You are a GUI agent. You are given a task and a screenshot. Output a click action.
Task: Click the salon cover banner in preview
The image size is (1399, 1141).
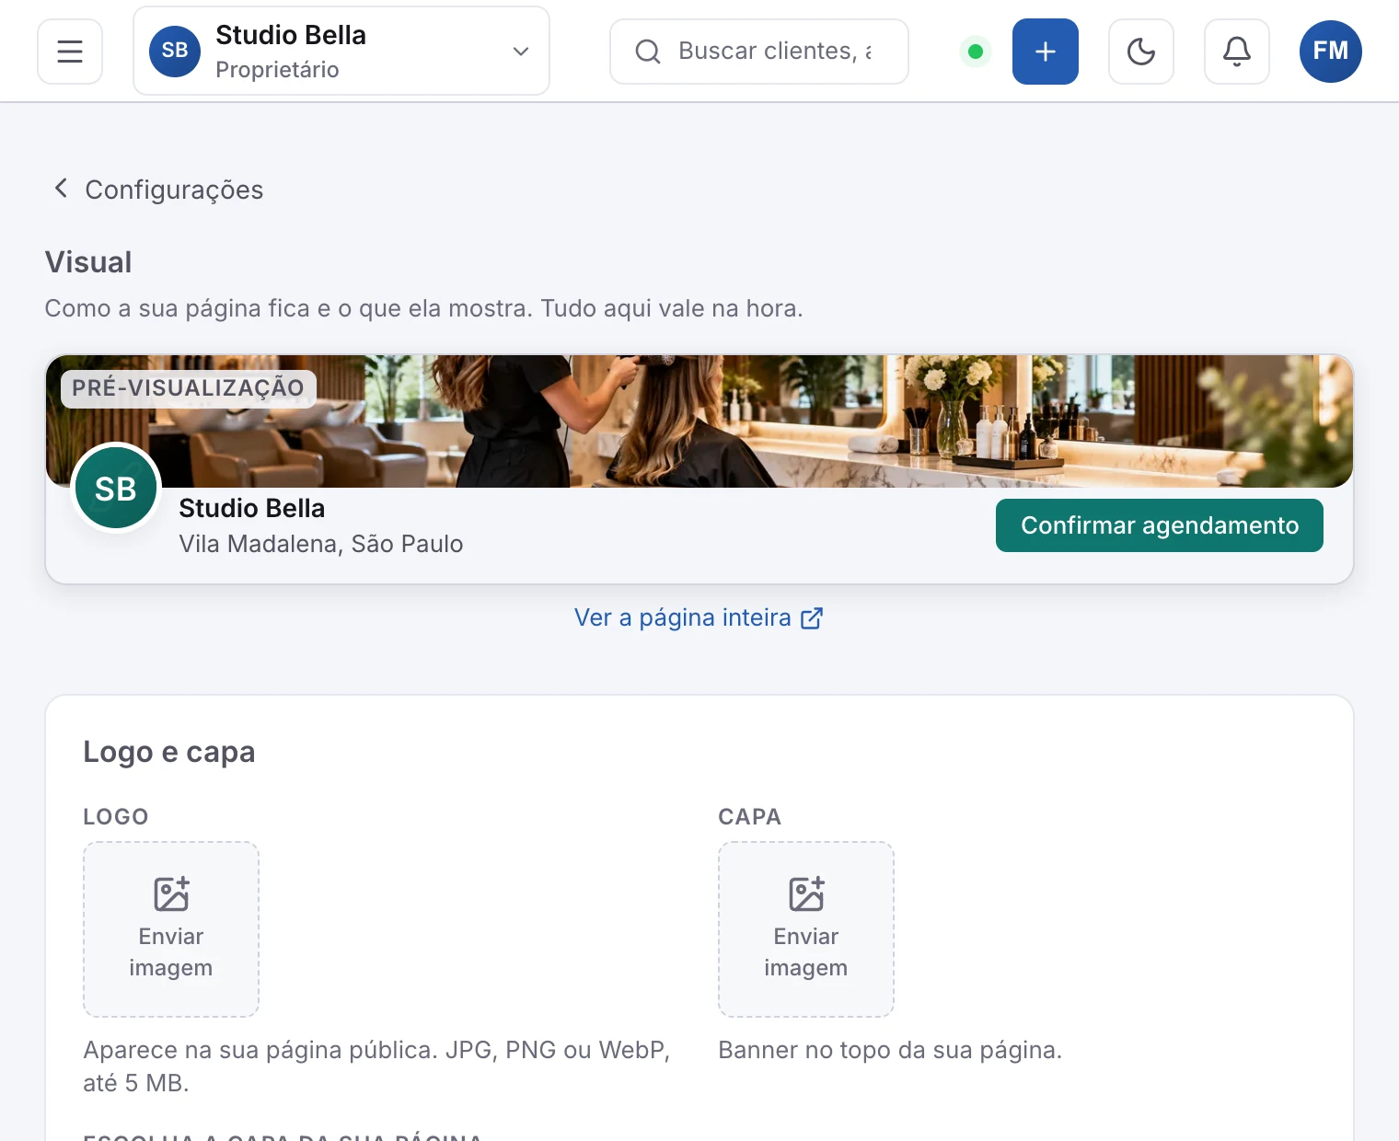pyautogui.click(x=699, y=421)
